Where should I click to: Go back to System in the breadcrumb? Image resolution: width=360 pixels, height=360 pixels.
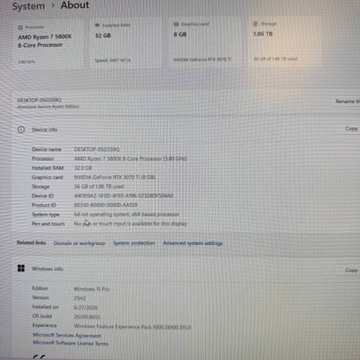(x=29, y=6)
